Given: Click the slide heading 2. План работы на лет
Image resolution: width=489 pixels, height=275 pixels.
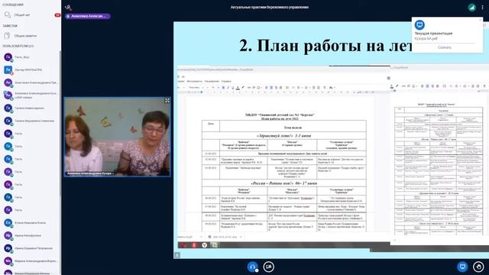Looking at the screenshot, I should click(x=326, y=46).
